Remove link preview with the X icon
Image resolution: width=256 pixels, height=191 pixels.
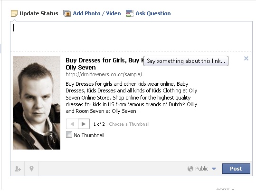(246, 59)
